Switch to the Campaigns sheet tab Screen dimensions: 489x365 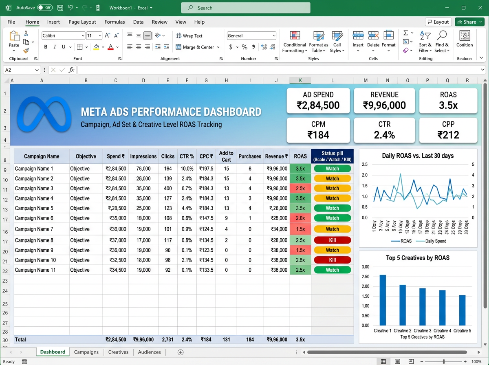pyautogui.click(x=86, y=352)
